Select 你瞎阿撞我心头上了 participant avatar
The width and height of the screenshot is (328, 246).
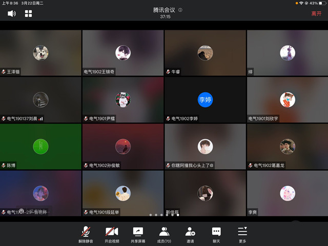pos(205,147)
